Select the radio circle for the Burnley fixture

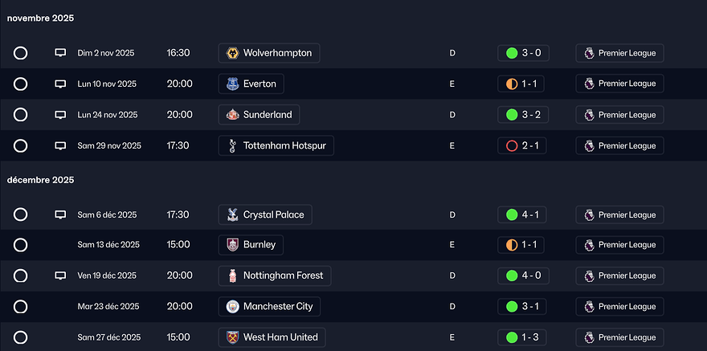pyautogui.click(x=21, y=244)
